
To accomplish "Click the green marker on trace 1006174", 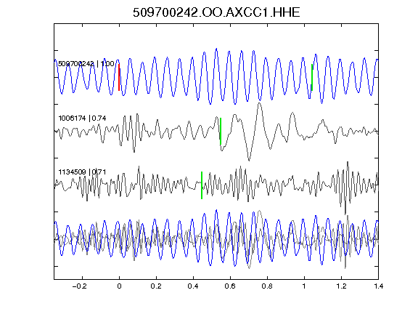I will coord(221,131).
